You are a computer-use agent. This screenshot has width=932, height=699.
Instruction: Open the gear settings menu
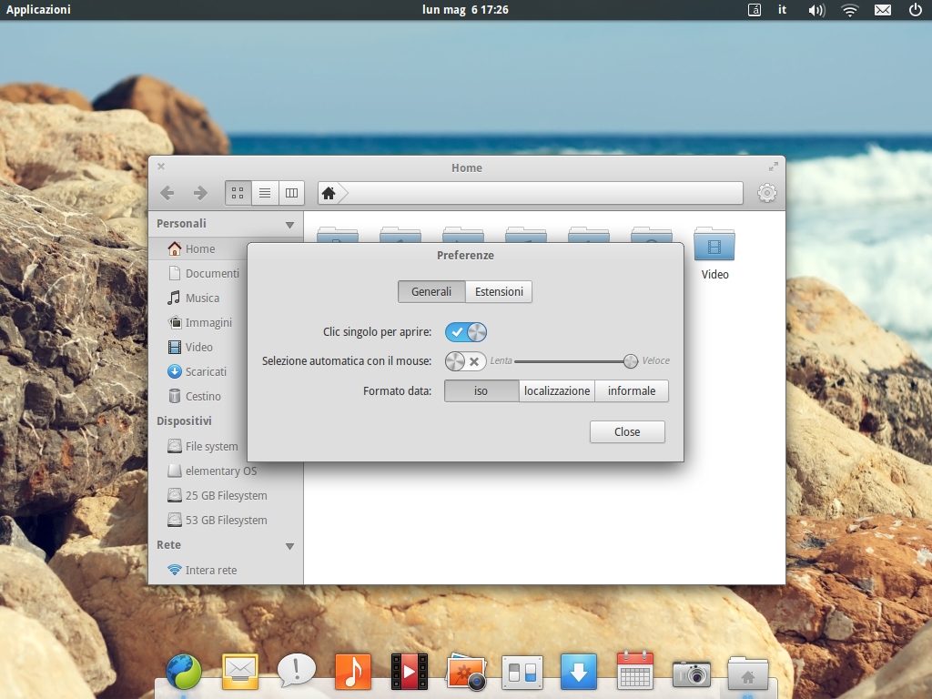pyautogui.click(x=766, y=193)
